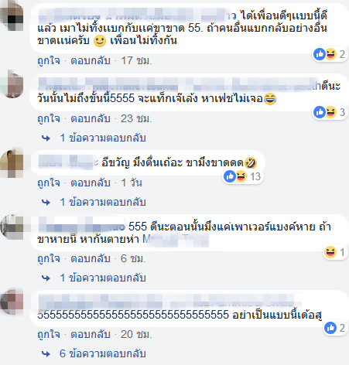Screen dimensions: 349x365
Task: Open first commenter's profile picture
Action: point(12,17)
